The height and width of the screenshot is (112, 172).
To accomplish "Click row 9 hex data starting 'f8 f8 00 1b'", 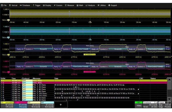I will tap(92, 98).
